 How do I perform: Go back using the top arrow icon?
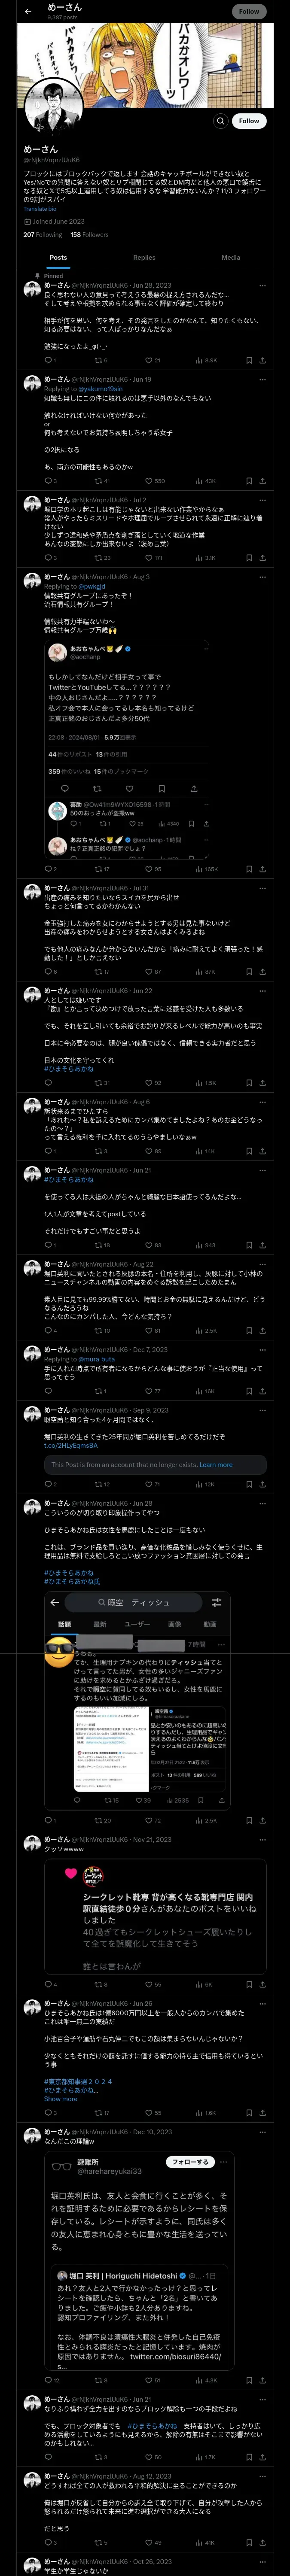28,11
